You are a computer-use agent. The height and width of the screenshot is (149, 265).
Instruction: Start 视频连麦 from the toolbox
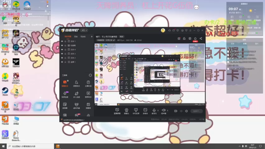[x=65, y=95]
